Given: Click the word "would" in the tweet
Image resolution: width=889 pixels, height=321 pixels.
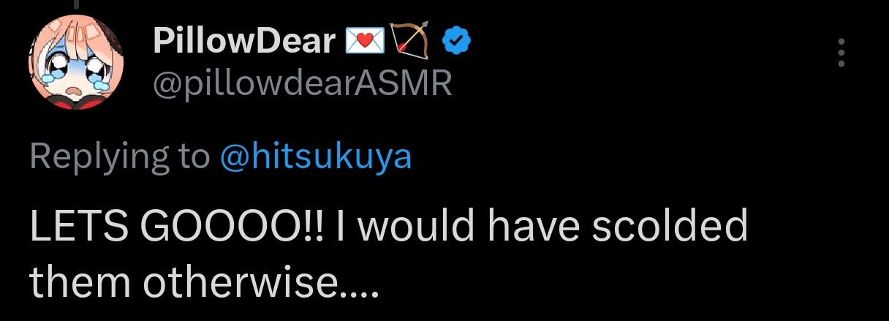Looking at the screenshot, I should [420, 228].
